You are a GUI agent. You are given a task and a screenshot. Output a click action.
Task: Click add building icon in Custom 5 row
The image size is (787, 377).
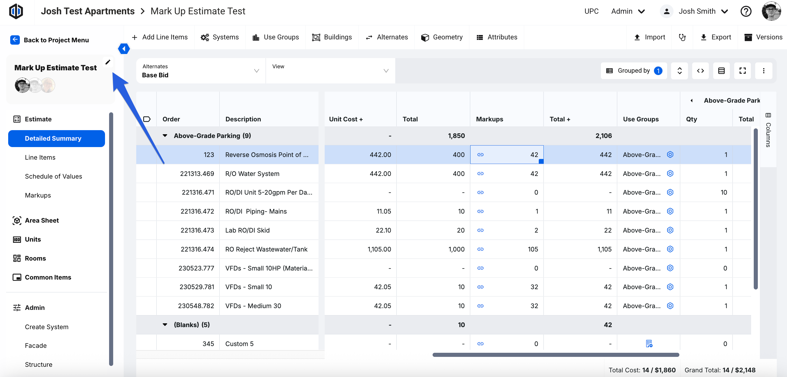(x=649, y=344)
